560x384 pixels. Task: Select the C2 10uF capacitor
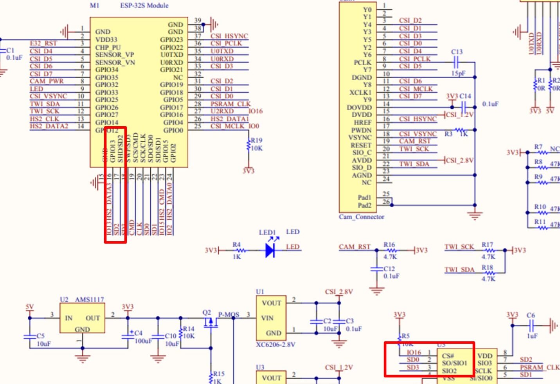tap(316, 321)
